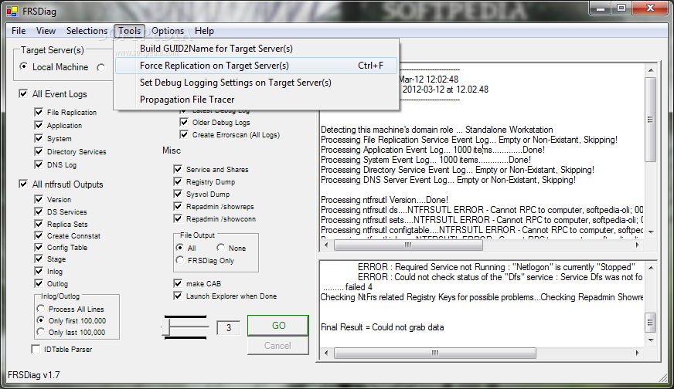Choose Force Replication on Target Server(s)
This screenshot has height=389, width=674.
[x=256, y=66]
